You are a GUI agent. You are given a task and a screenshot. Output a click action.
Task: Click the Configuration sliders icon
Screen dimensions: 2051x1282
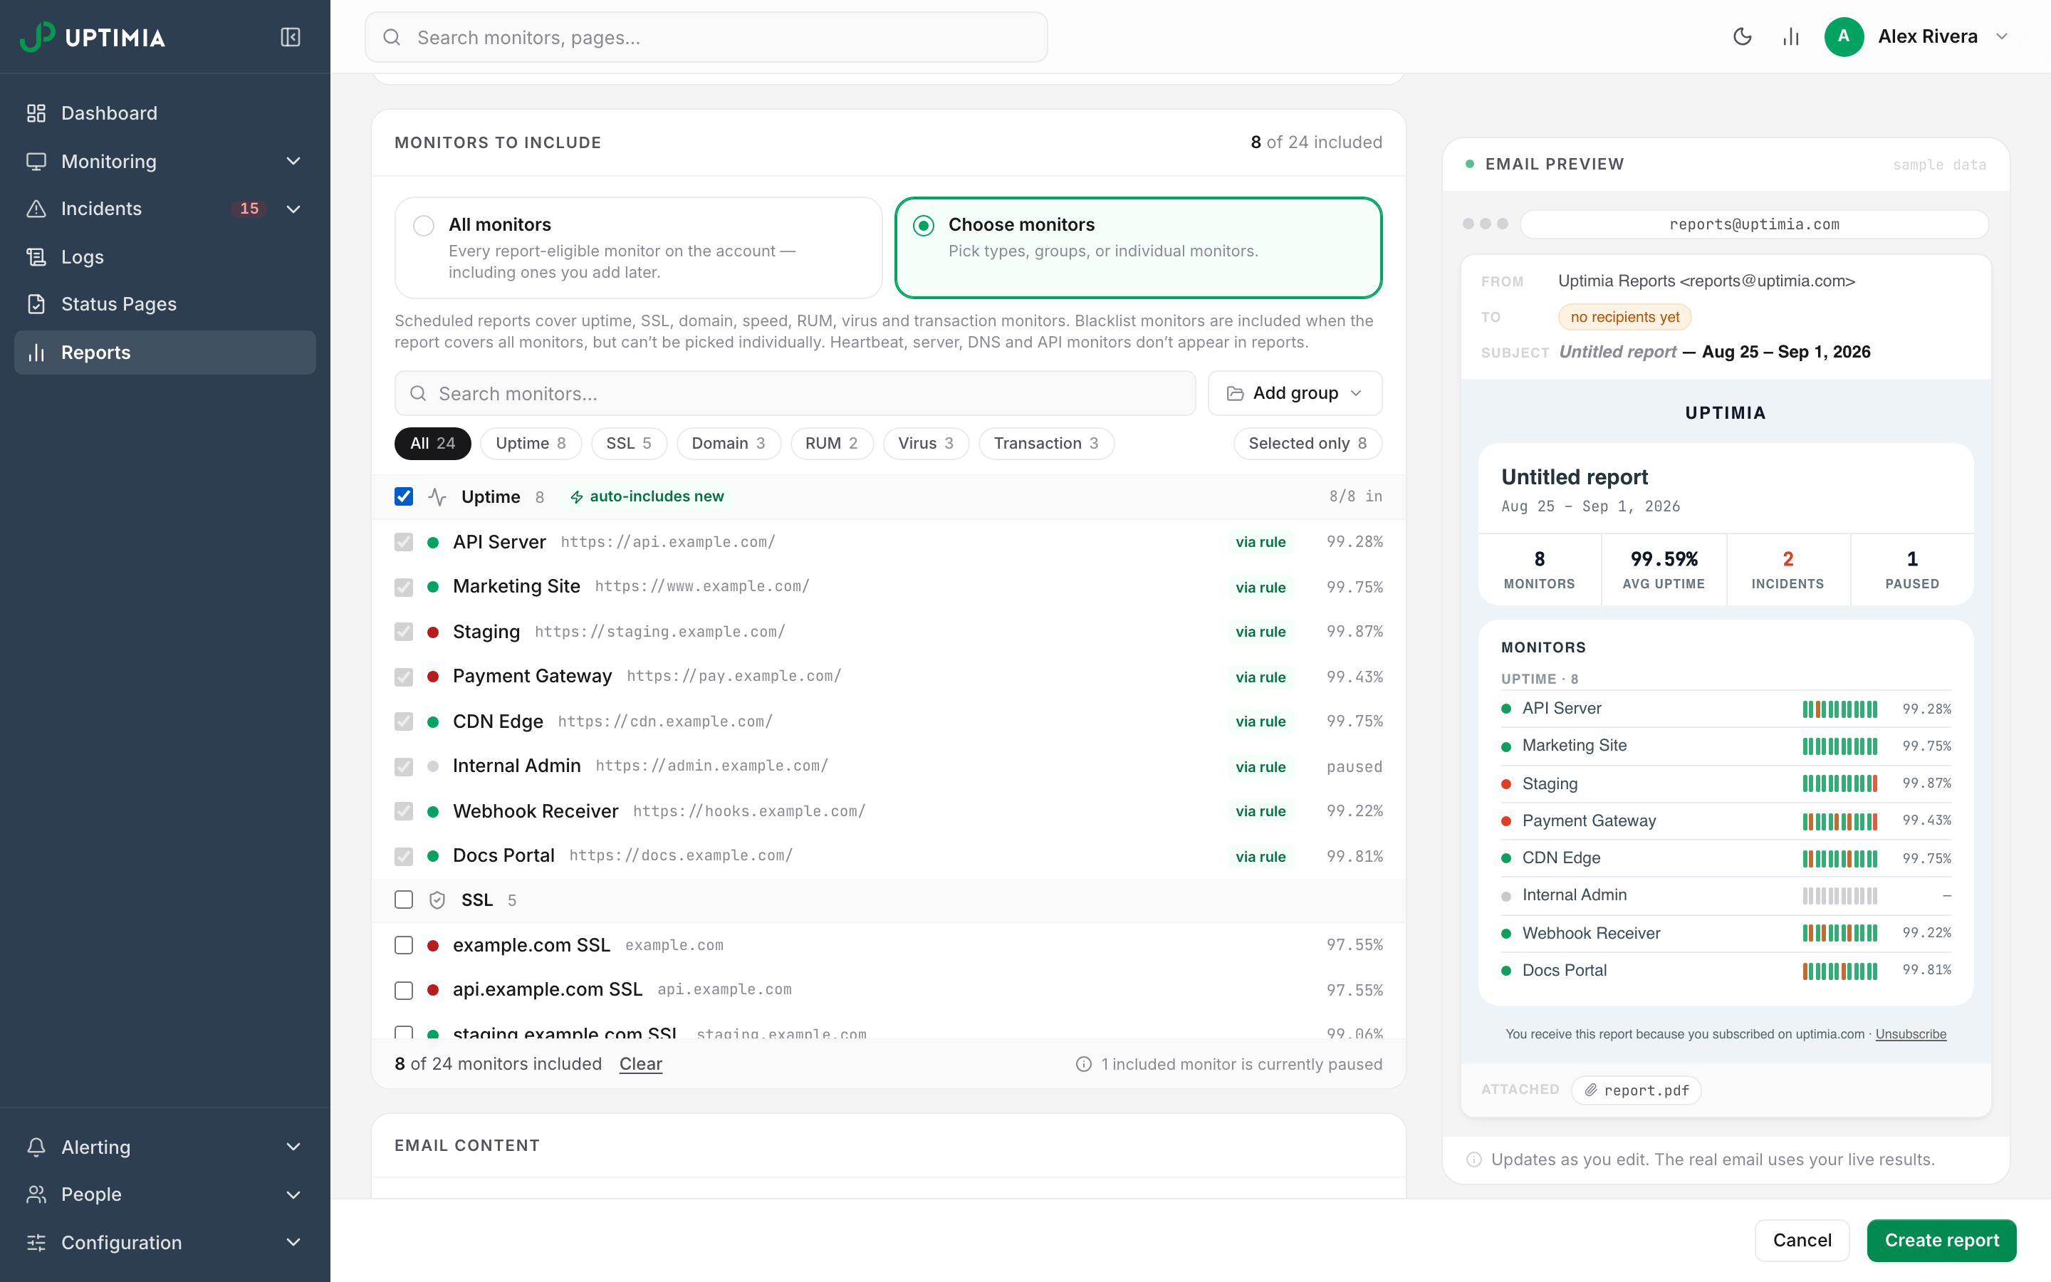[36, 1243]
